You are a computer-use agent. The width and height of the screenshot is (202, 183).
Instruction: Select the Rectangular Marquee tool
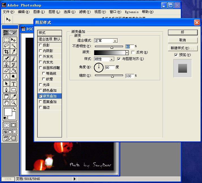6,40
